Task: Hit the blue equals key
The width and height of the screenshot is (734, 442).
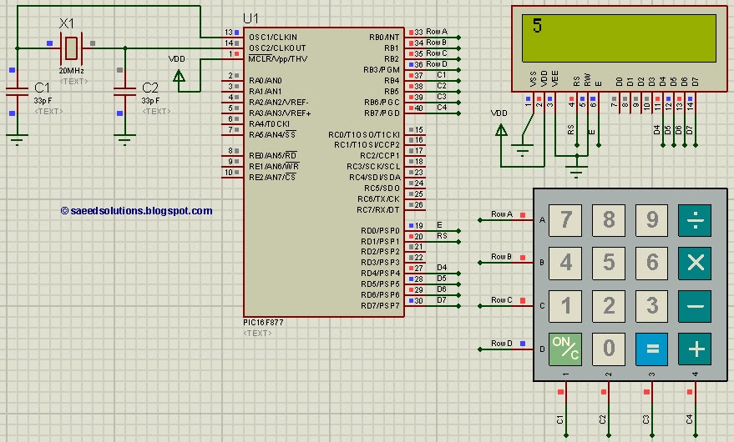Action: click(x=651, y=349)
